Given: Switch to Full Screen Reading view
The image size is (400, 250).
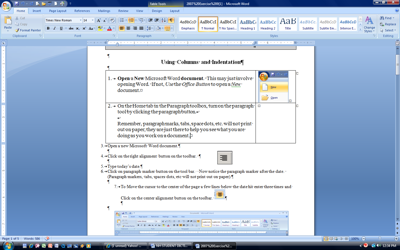Looking at the screenshot, I should click(331, 239).
